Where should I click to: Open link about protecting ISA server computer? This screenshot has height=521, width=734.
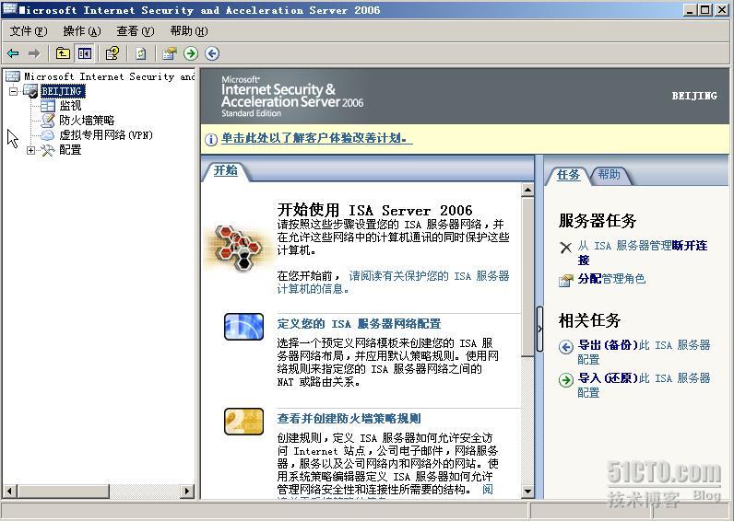pos(393,283)
